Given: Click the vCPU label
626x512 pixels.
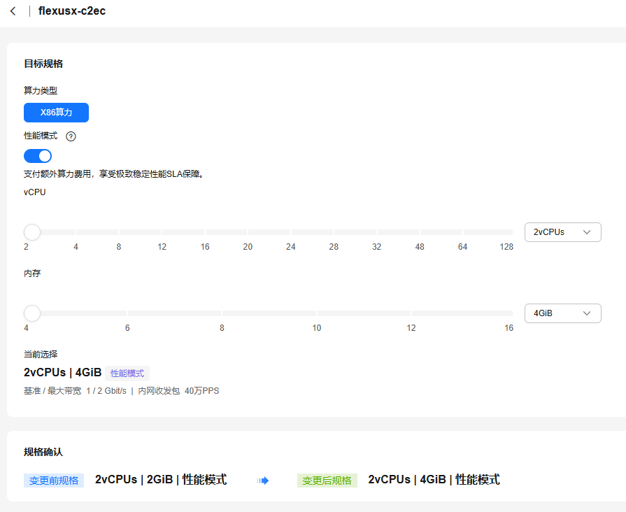Looking at the screenshot, I should [x=35, y=192].
